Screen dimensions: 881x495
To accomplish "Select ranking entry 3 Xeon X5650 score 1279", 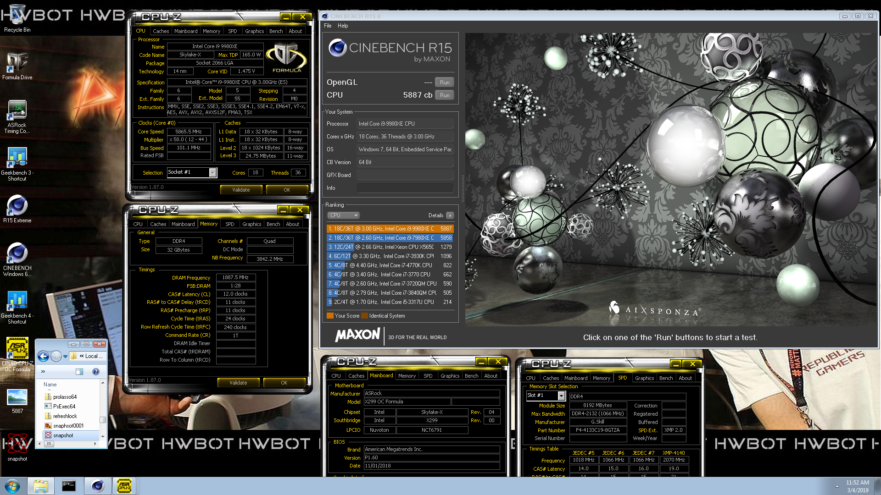I will point(390,247).
